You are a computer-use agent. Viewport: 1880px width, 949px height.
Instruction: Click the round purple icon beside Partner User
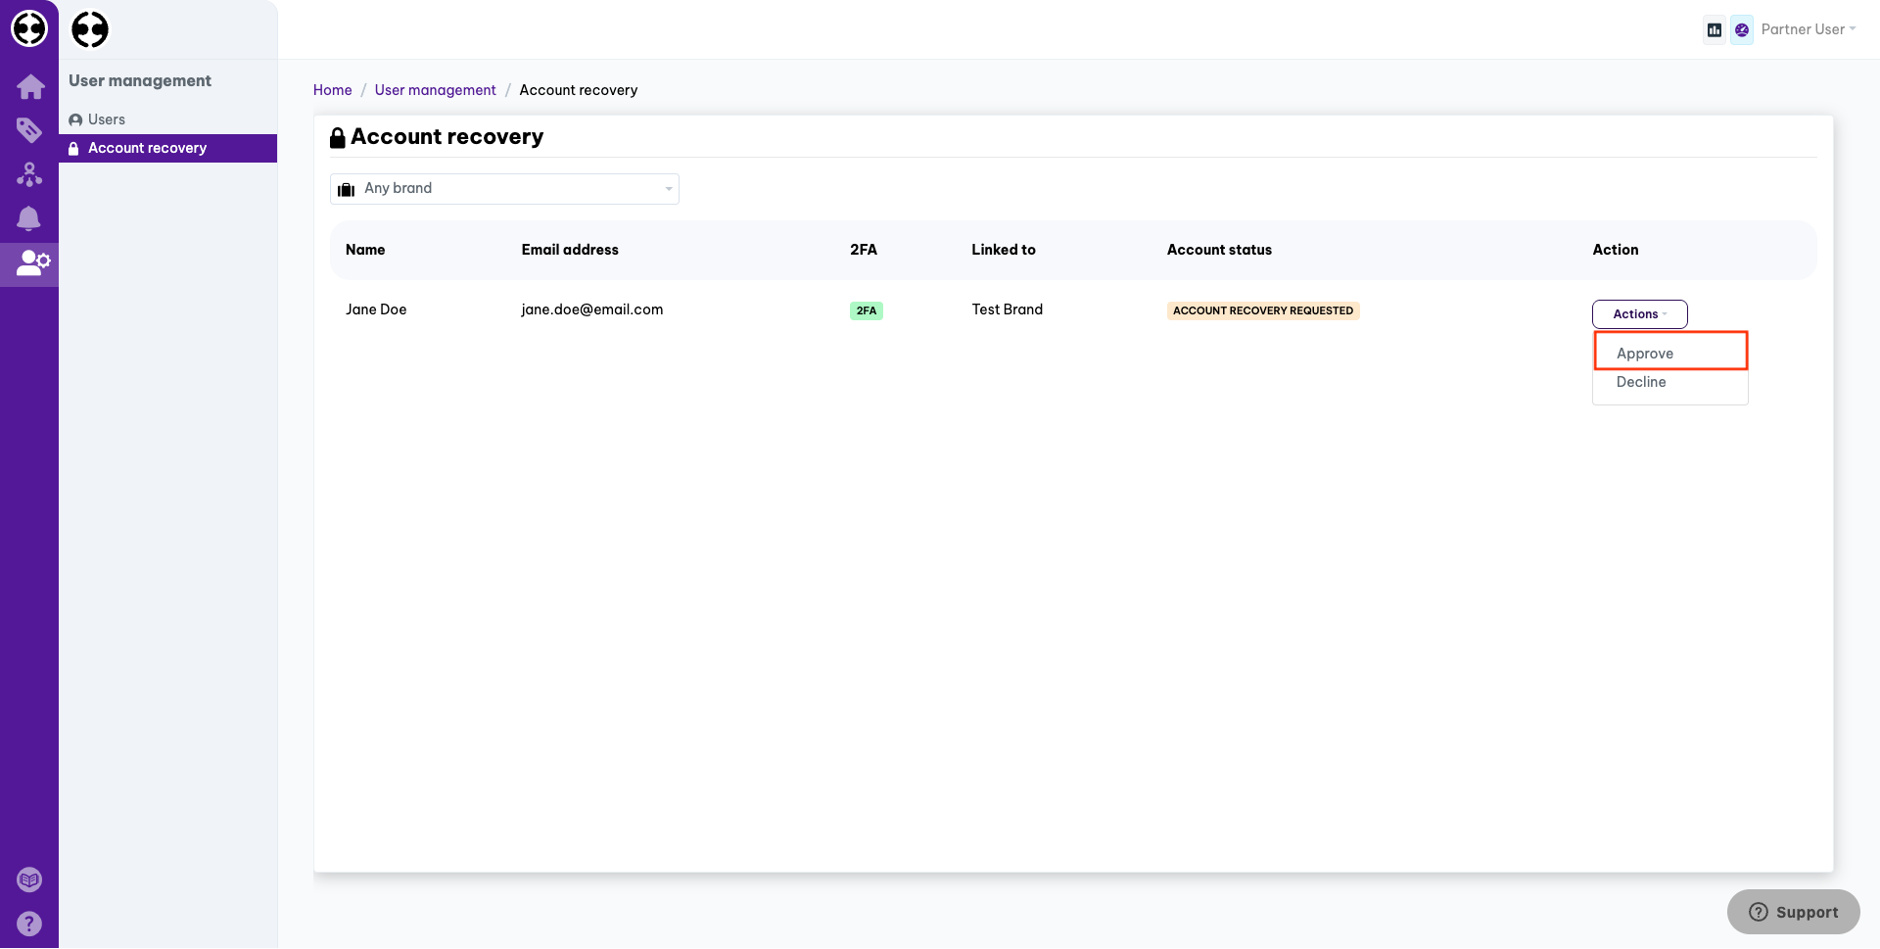click(1742, 30)
